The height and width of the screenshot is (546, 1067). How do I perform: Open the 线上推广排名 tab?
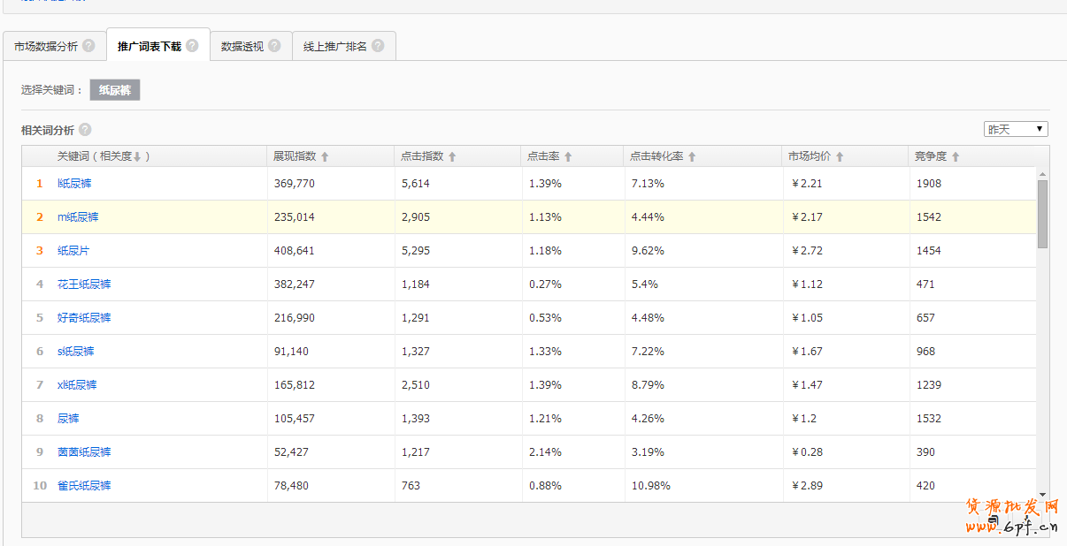(334, 46)
